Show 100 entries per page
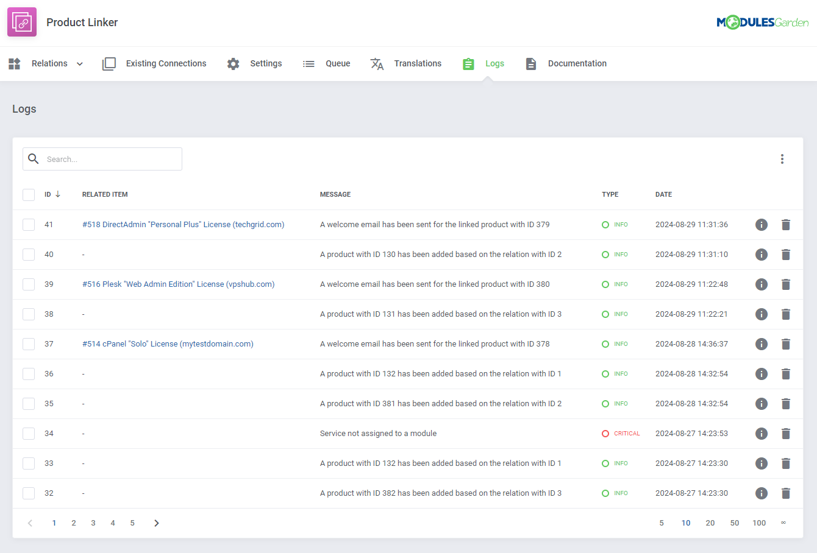The width and height of the screenshot is (817, 553). (759, 523)
